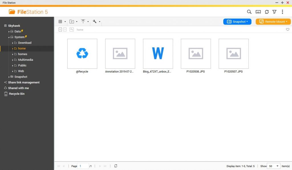Select the @Recycle folder thumbnail
This screenshot has width=292, height=170.
[x=82, y=54]
